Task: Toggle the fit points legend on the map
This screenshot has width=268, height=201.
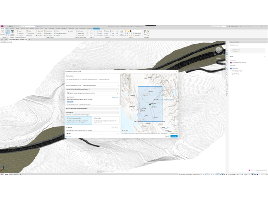Action: click(x=125, y=131)
